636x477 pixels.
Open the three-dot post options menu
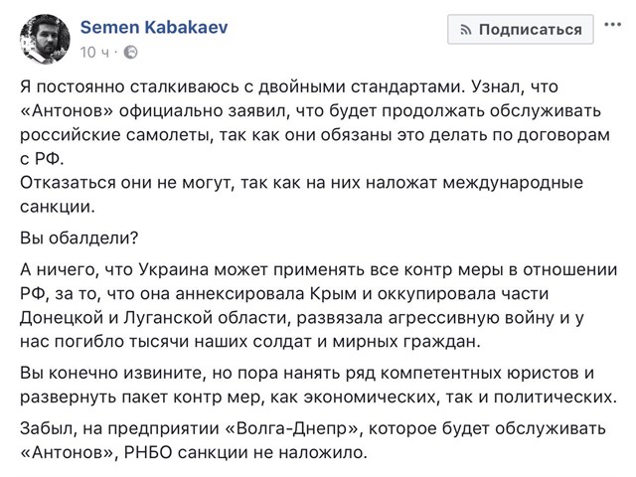[612, 24]
